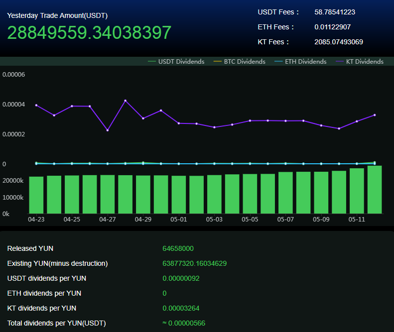The width and height of the screenshot is (394, 332).
Task: Click the total dividends value ≈ 0.00000566
Action: [x=184, y=323]
